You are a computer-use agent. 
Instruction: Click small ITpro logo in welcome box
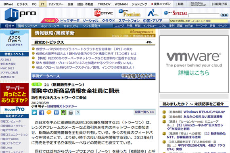pos(15,32)
